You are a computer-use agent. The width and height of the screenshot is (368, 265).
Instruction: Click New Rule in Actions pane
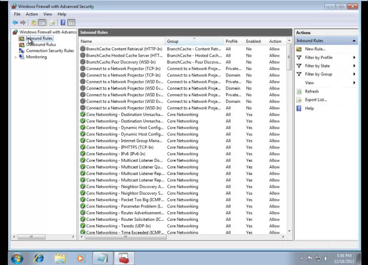[x=315, y=49]
